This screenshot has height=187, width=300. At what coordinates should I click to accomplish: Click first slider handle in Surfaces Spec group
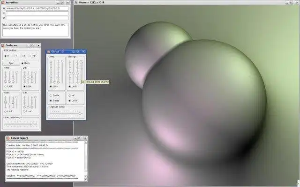coord(6,102)
